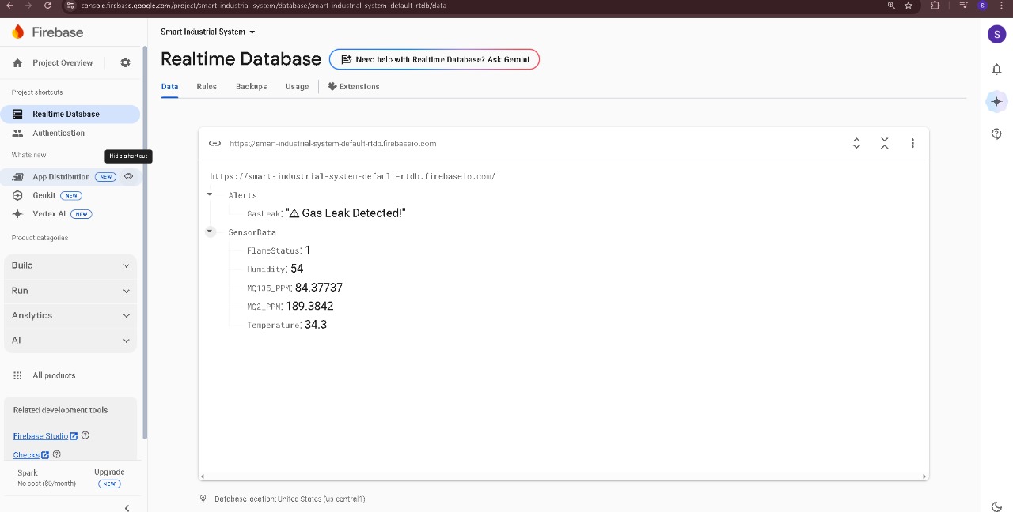
Task: Switch to the Data tab
Action: (x=169, y=87)
